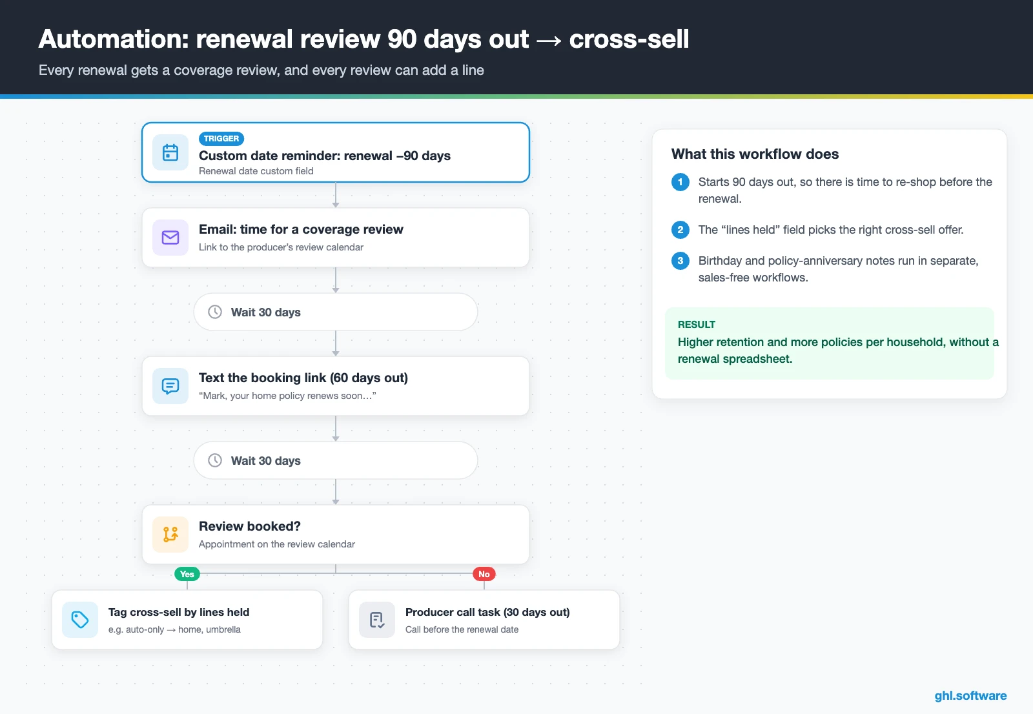Click the clock icon on the first Wait 30 days step

[x=215, y=312]
